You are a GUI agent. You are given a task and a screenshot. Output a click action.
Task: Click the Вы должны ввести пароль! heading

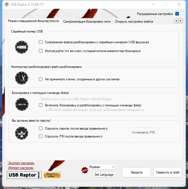click(x=31, y=121)
